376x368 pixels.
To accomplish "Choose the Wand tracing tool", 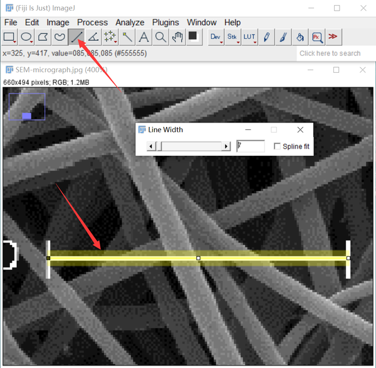I will click(127, 37).
